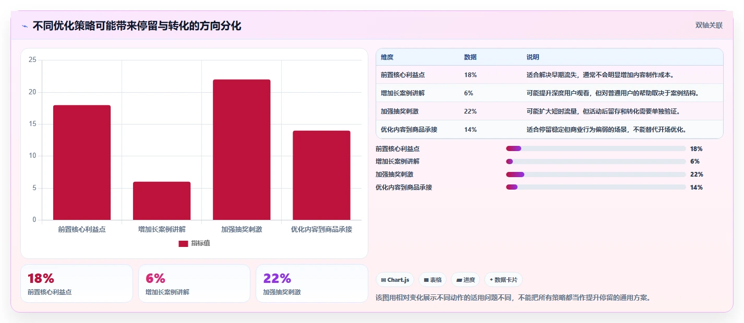
Task: Toggle the 指标值 legend label
Action: point(200,243)
